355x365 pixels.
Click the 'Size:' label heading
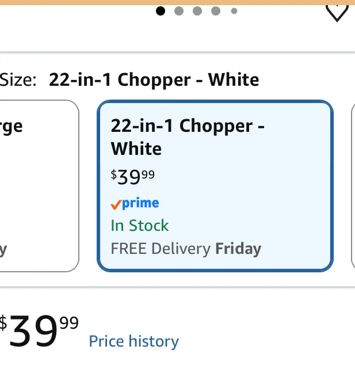18,80
